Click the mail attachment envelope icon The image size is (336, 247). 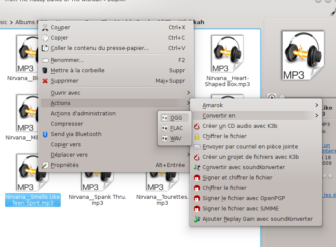197,147
